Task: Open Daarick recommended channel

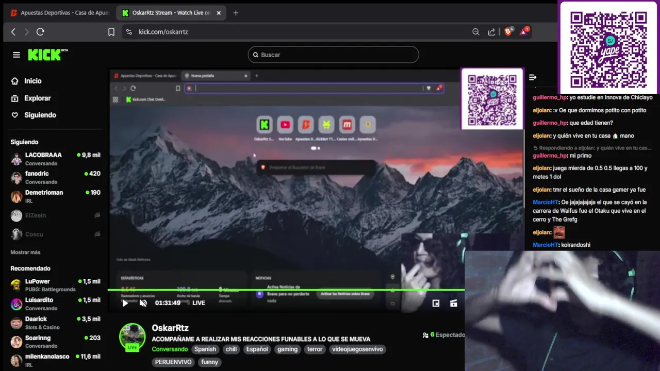Action: [56, 323]
